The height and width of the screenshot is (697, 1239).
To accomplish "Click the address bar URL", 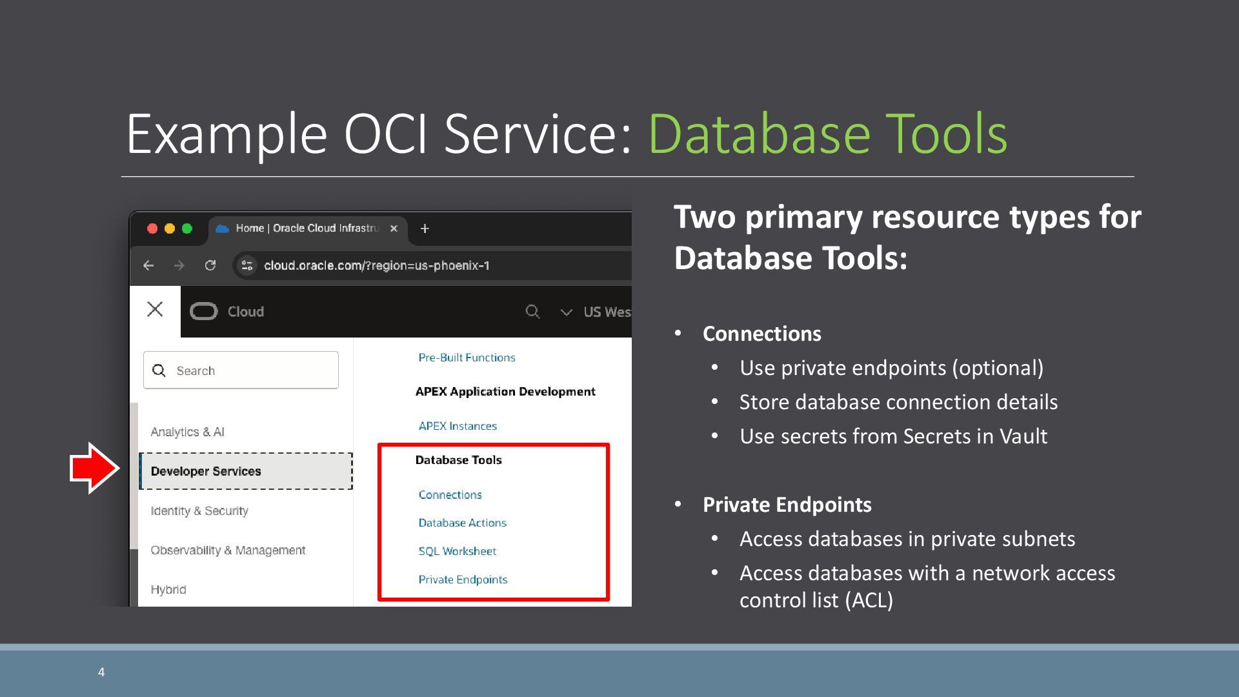I will click(377, 266).
